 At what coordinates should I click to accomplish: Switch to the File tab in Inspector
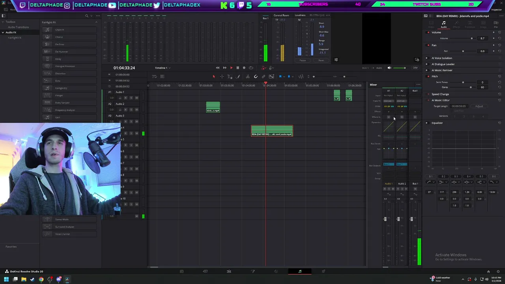tap(496, 25)
